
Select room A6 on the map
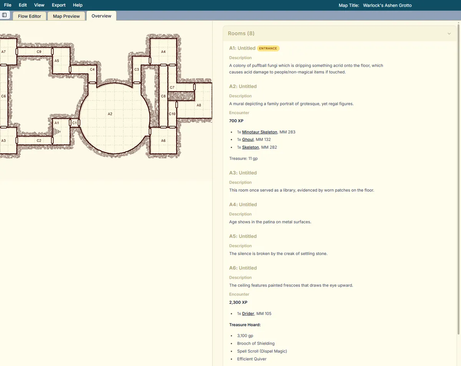163,145
